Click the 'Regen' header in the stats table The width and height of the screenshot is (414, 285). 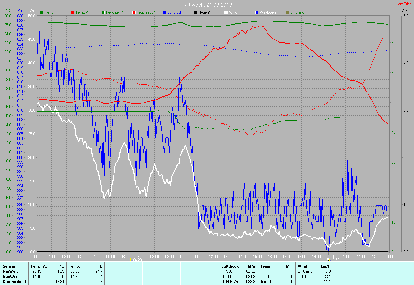pos(265,266)
